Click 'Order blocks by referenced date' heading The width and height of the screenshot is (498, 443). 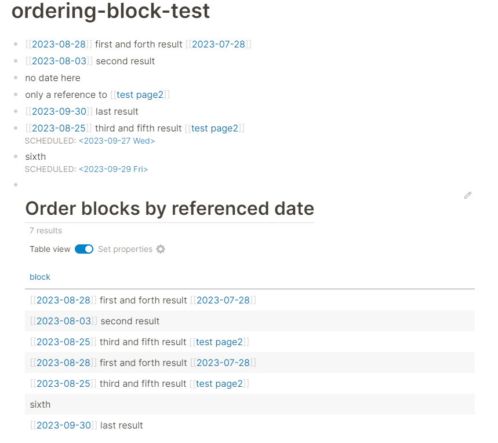coord(170,208)
